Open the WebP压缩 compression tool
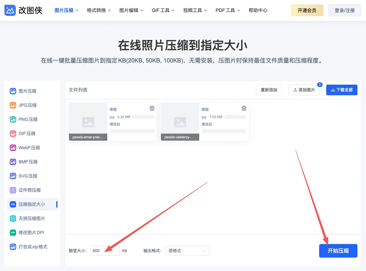 point(29,147)
